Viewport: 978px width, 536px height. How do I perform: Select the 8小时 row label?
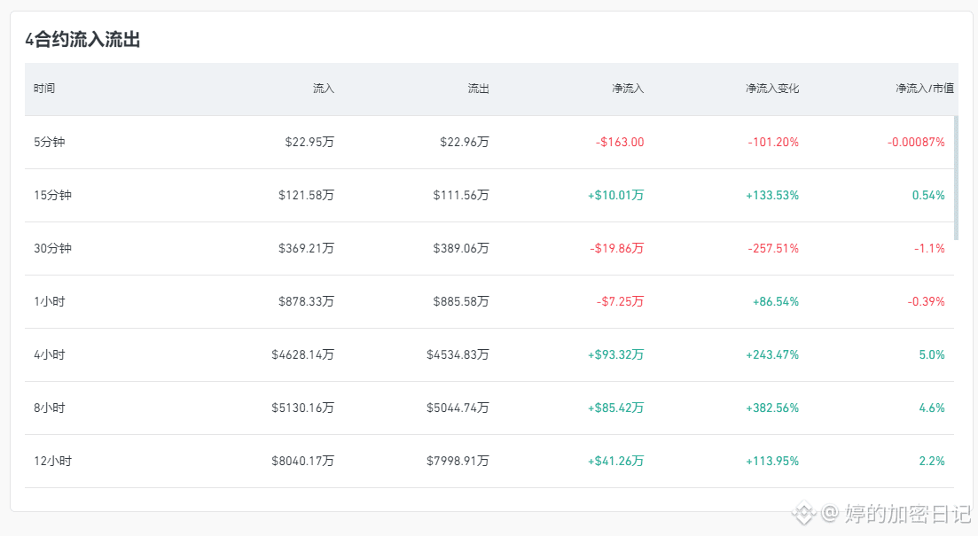point(50,408)
